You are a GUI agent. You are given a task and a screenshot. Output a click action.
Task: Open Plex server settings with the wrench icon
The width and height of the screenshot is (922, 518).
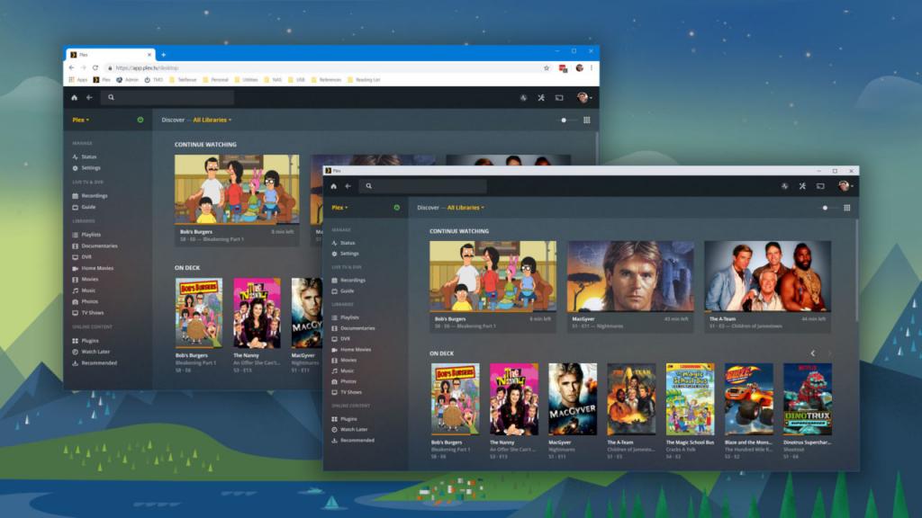[802, 186]
